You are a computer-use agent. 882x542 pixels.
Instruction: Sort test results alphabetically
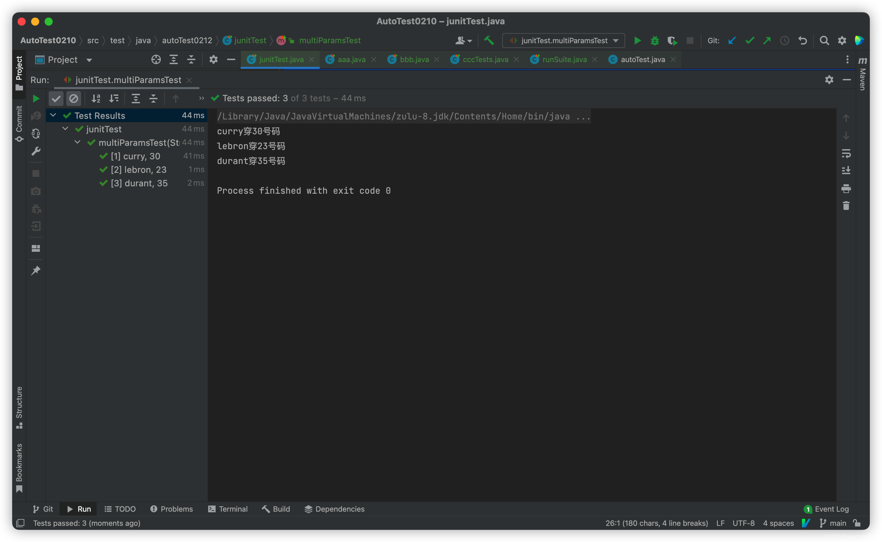coord(96,98)
